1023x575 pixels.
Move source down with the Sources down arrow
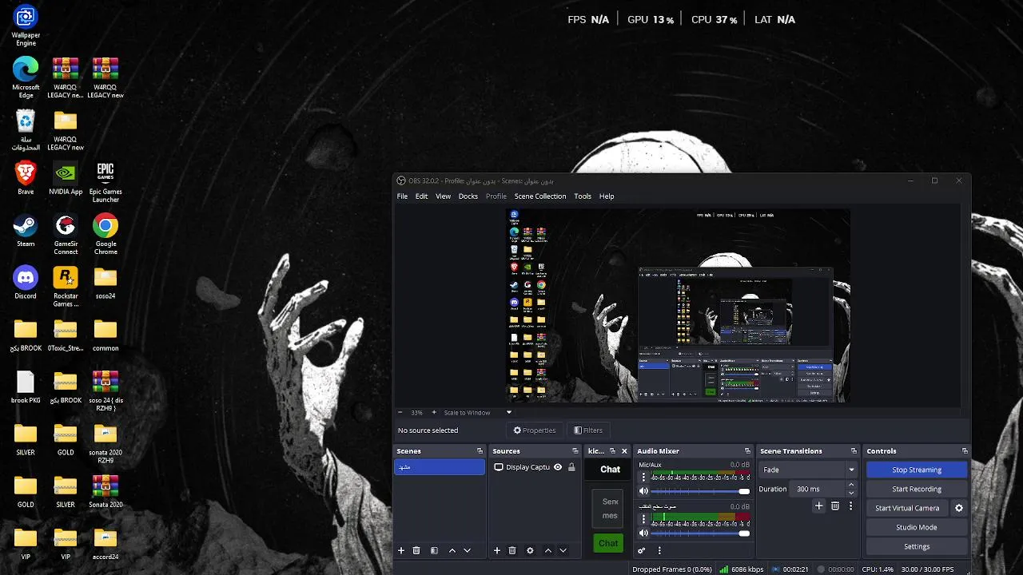pyautogui.click(x=563, y=550)
